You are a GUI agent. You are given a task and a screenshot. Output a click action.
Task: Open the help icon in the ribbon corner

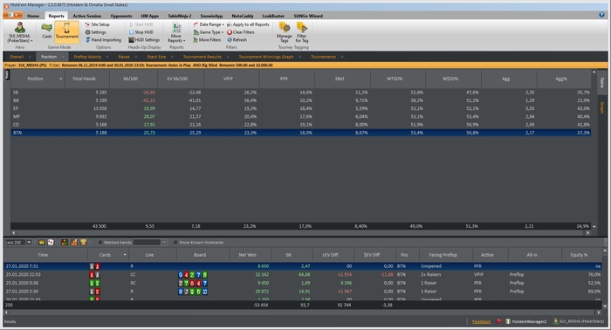pos(601,15)
